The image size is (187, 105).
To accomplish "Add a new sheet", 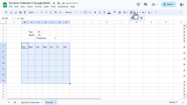I will [x=9, y=102].
